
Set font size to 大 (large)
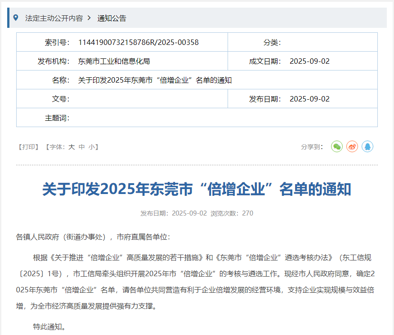pyautogui.click(x=72, y=147)
